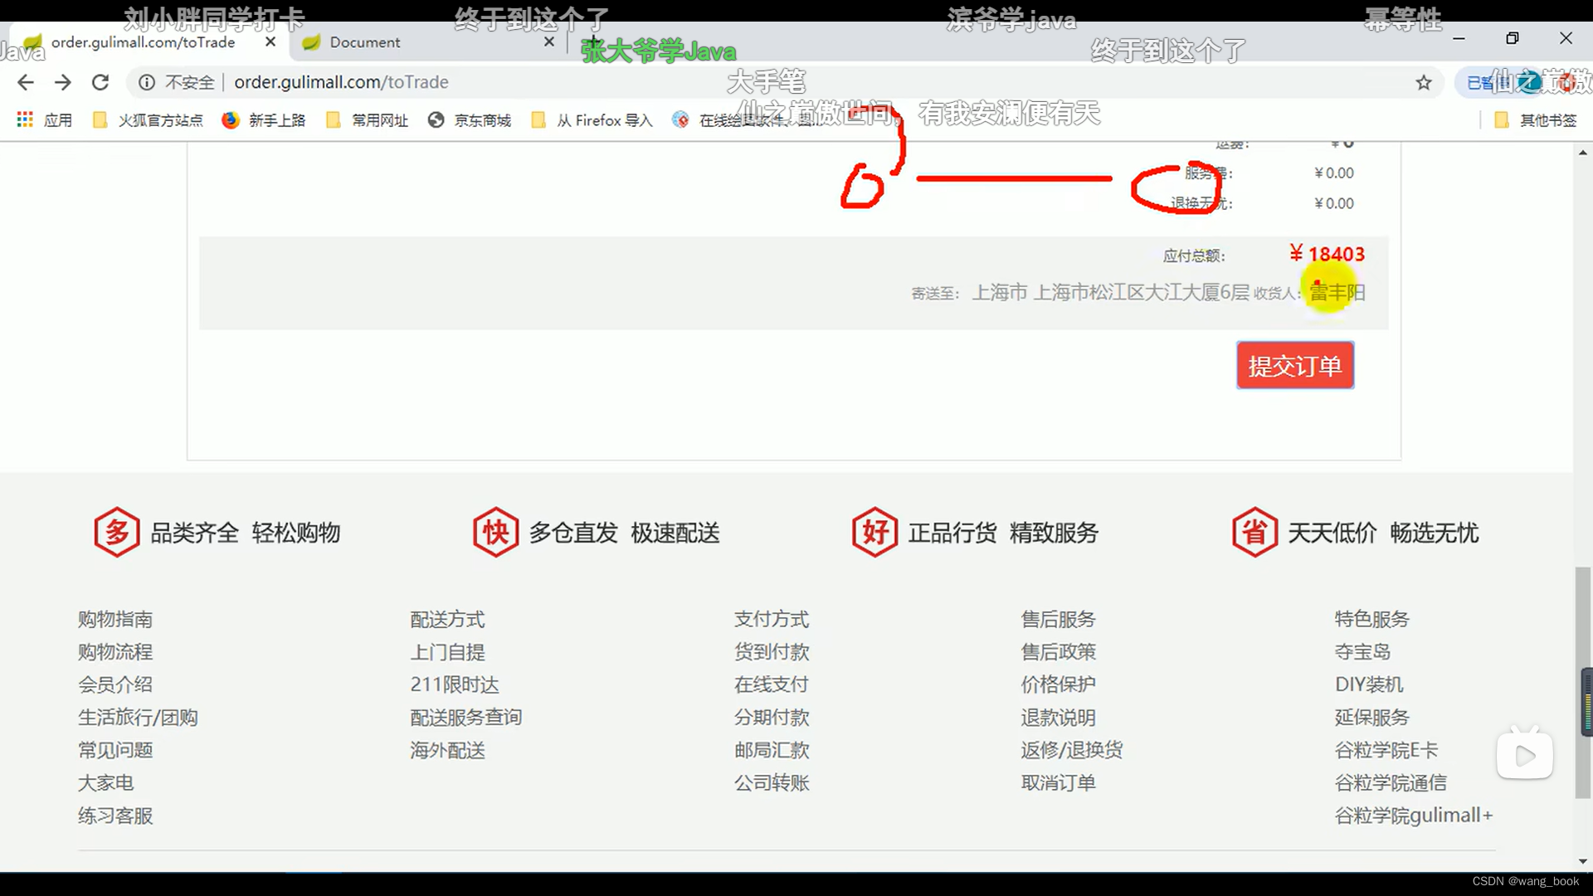Image resolution: width=1593 pixels, height=896 pixels.
Task: Open the 取消订单 footer link
Action: 1058,782
